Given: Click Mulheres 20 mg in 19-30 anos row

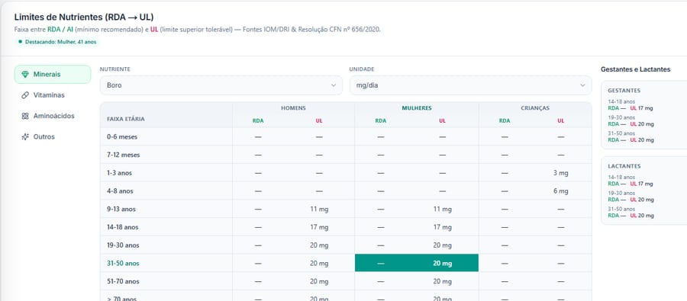Looking at the screenshot, I should click(x=443, y=245).
